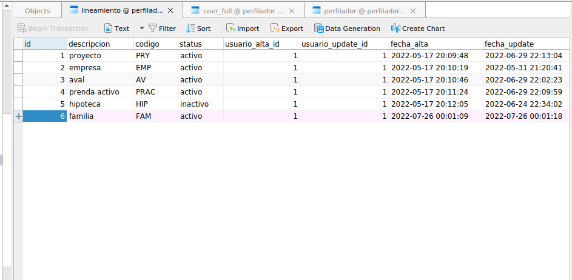The height and width of the screenshot is (280, 572).
Task: Click the row marker beside familia row
Action: pos(18,116)
